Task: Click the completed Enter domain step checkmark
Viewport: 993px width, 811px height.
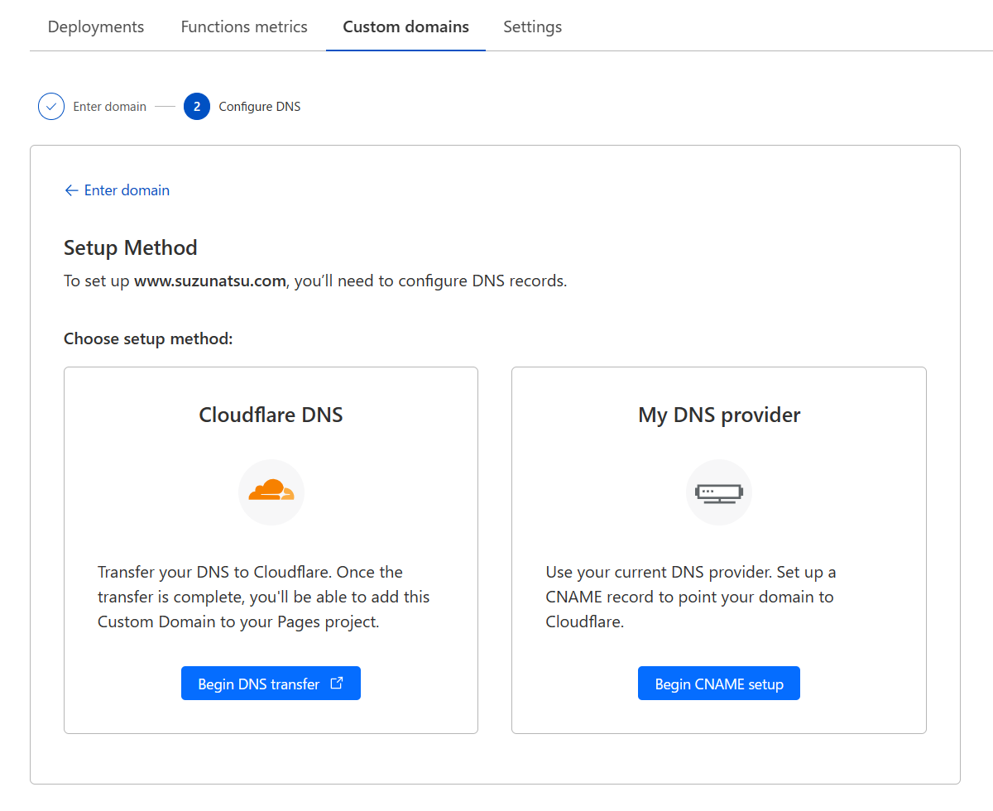Action: [51, 107]
